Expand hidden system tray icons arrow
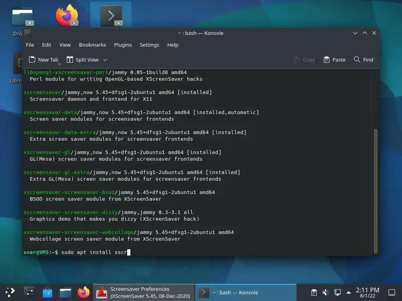402x301 pixels. 349,292
